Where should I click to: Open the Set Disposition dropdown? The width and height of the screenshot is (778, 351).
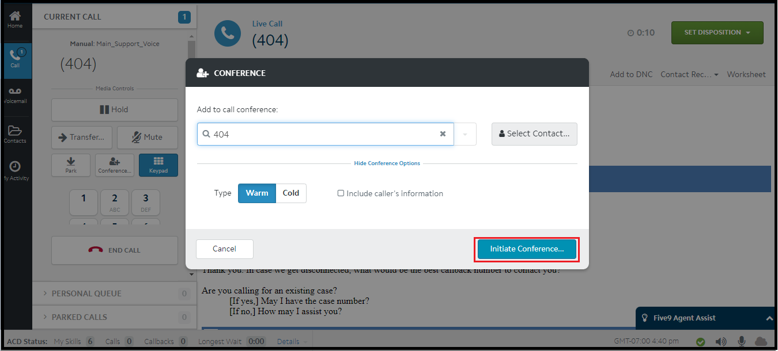point(717,33)
